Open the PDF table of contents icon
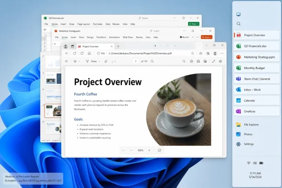 pos(67,61)
